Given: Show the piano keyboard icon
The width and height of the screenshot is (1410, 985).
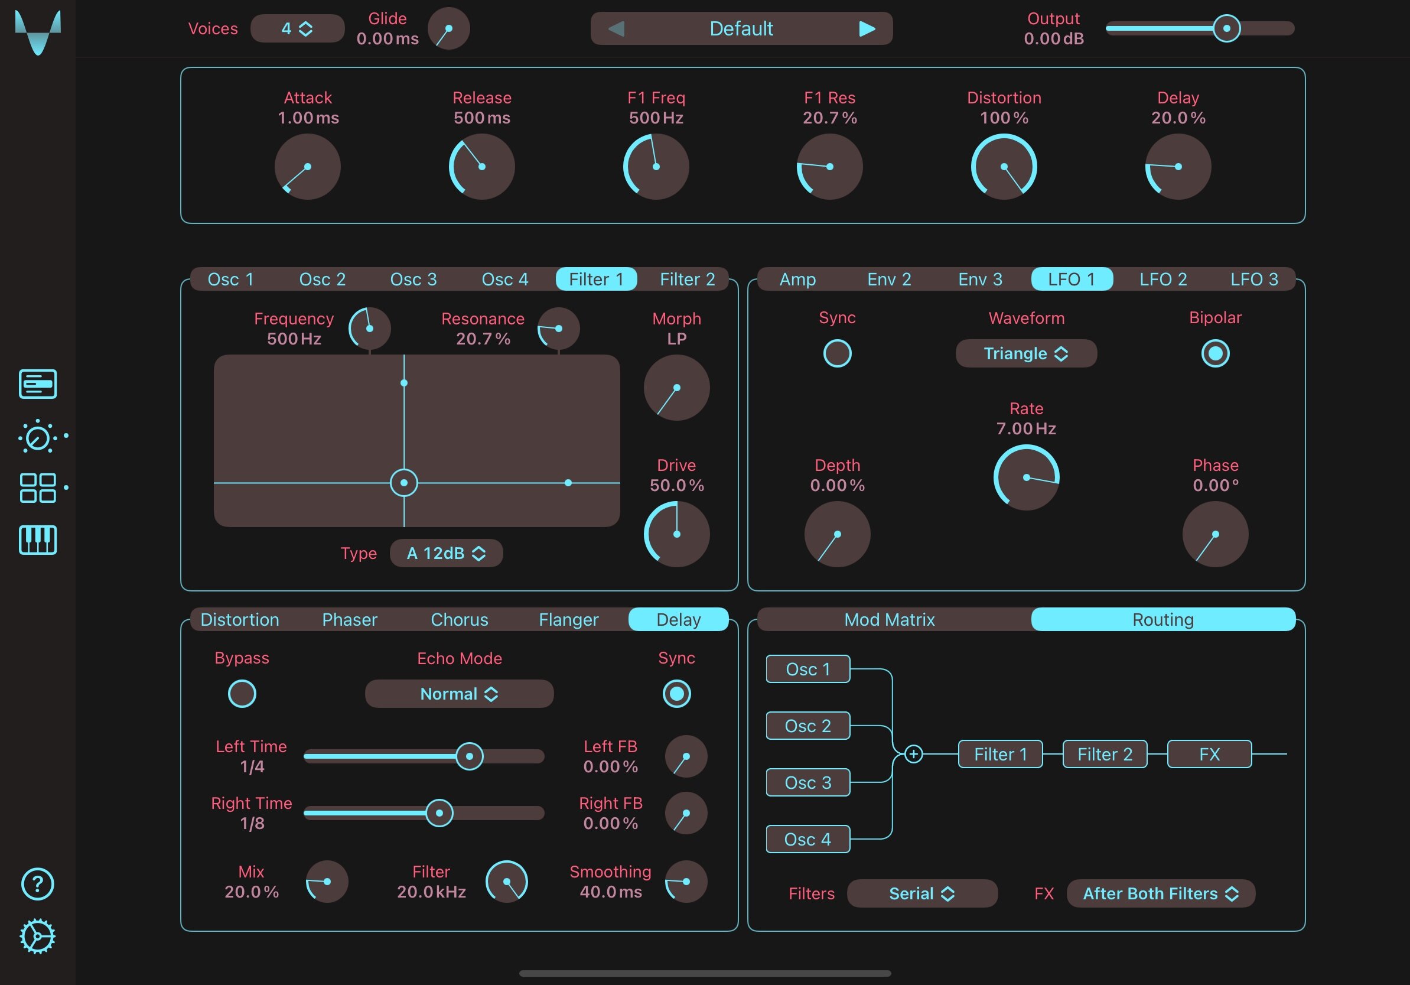Looking at the screenshot, I should click(38, 540).
